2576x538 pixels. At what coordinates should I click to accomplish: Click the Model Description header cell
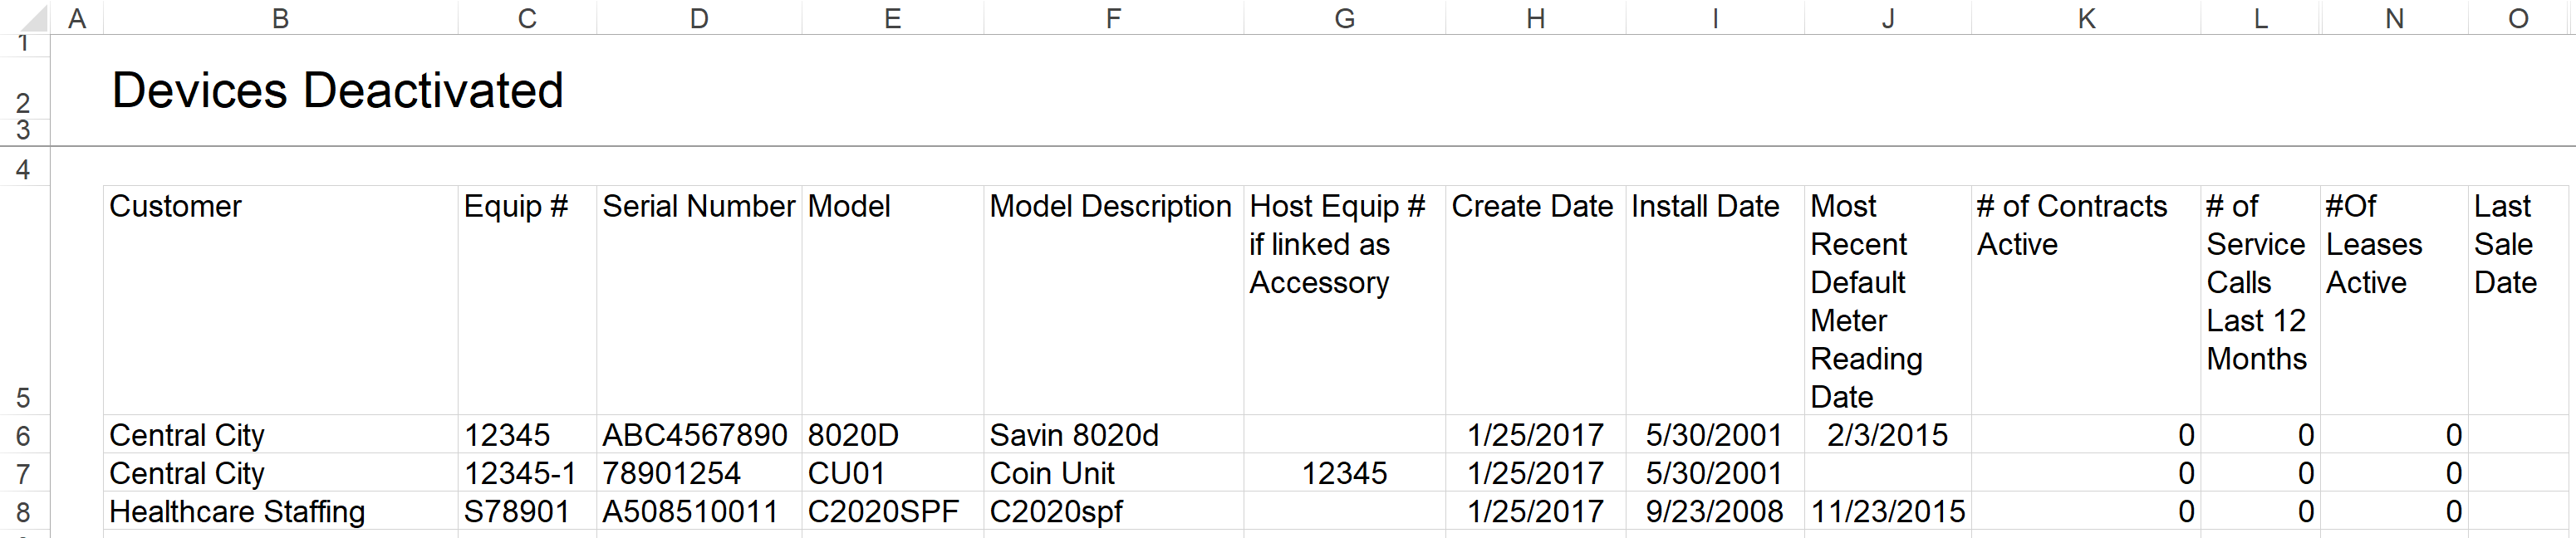click(1113, 300)
